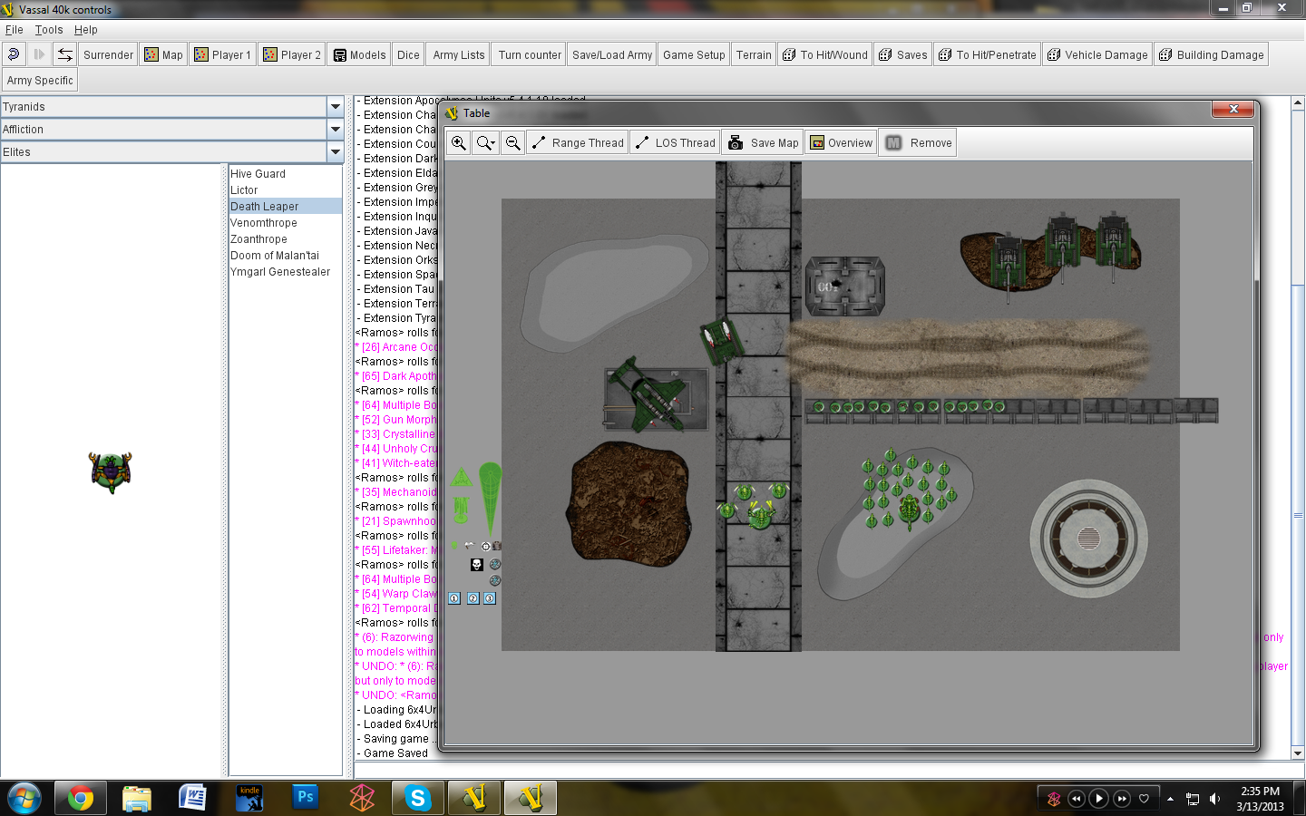Click zoom out on the Table window
The height and width of the screenshot is (816, 1306).
[512, 142]
